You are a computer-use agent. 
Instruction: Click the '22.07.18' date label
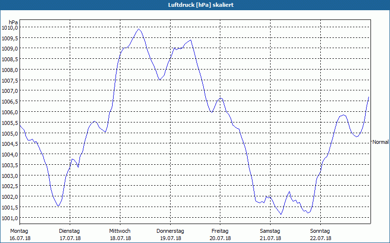[x=321, y=238]
